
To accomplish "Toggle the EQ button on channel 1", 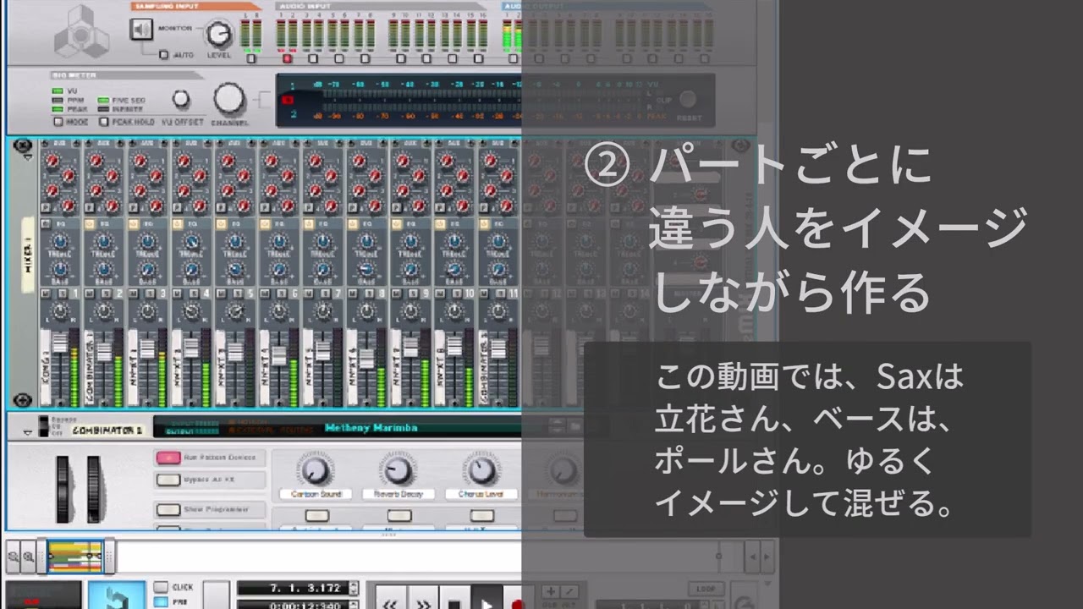I will tap(46, 224).
